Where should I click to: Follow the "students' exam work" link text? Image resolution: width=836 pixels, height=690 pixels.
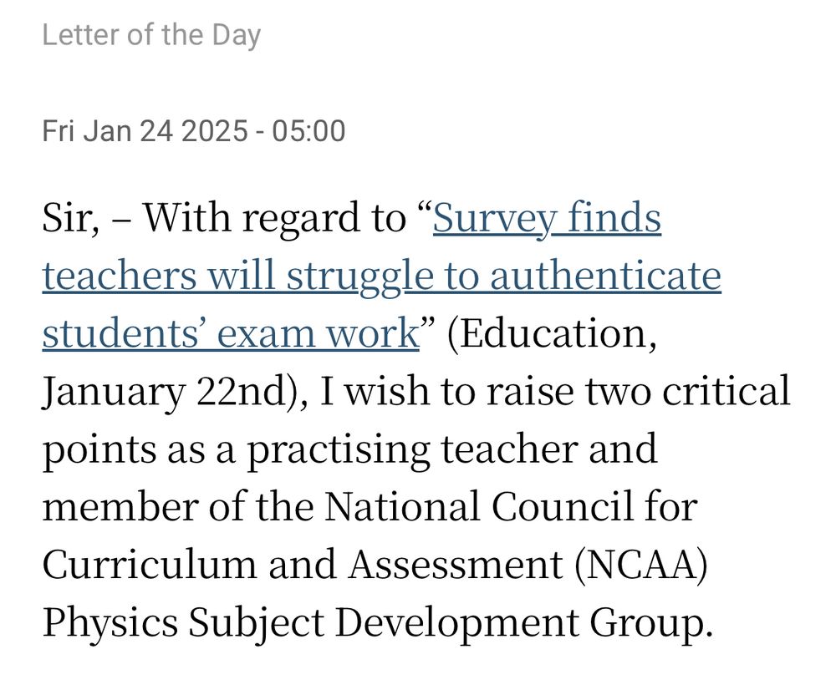[231, 333]
